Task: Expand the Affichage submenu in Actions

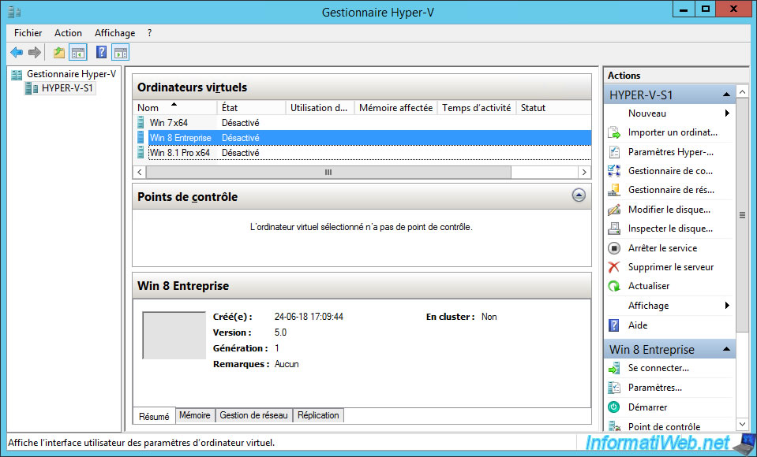Action: 727,306
